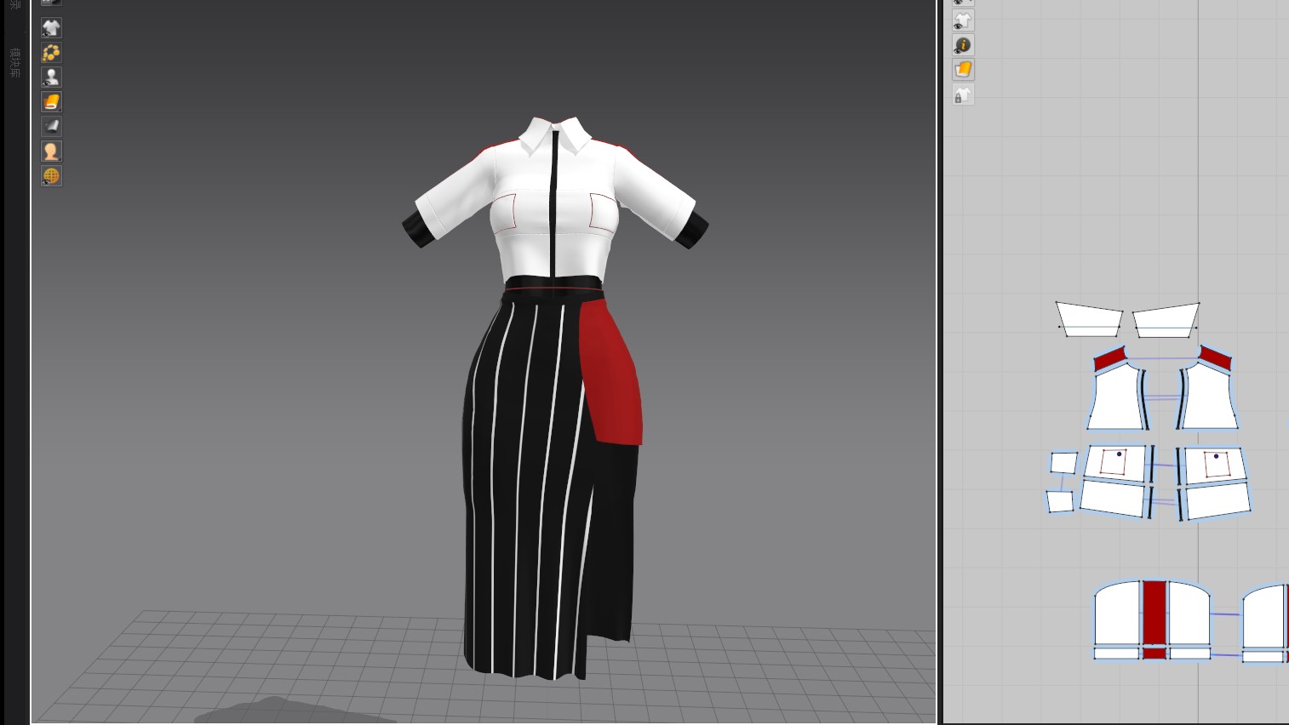Open the orange fabric render style icon
Screen dimensions: 1289x725
click(51, 102)
